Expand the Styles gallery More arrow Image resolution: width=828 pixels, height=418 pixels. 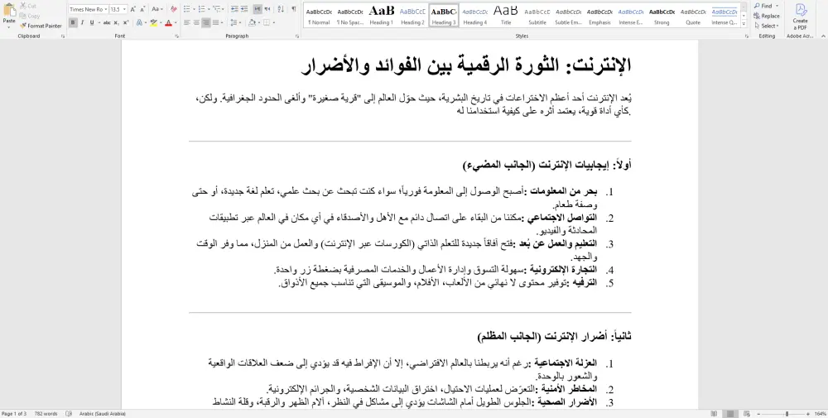(744, 25)
